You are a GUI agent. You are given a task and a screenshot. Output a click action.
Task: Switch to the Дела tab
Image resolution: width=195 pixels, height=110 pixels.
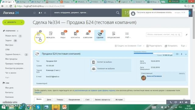click(49, 100)
